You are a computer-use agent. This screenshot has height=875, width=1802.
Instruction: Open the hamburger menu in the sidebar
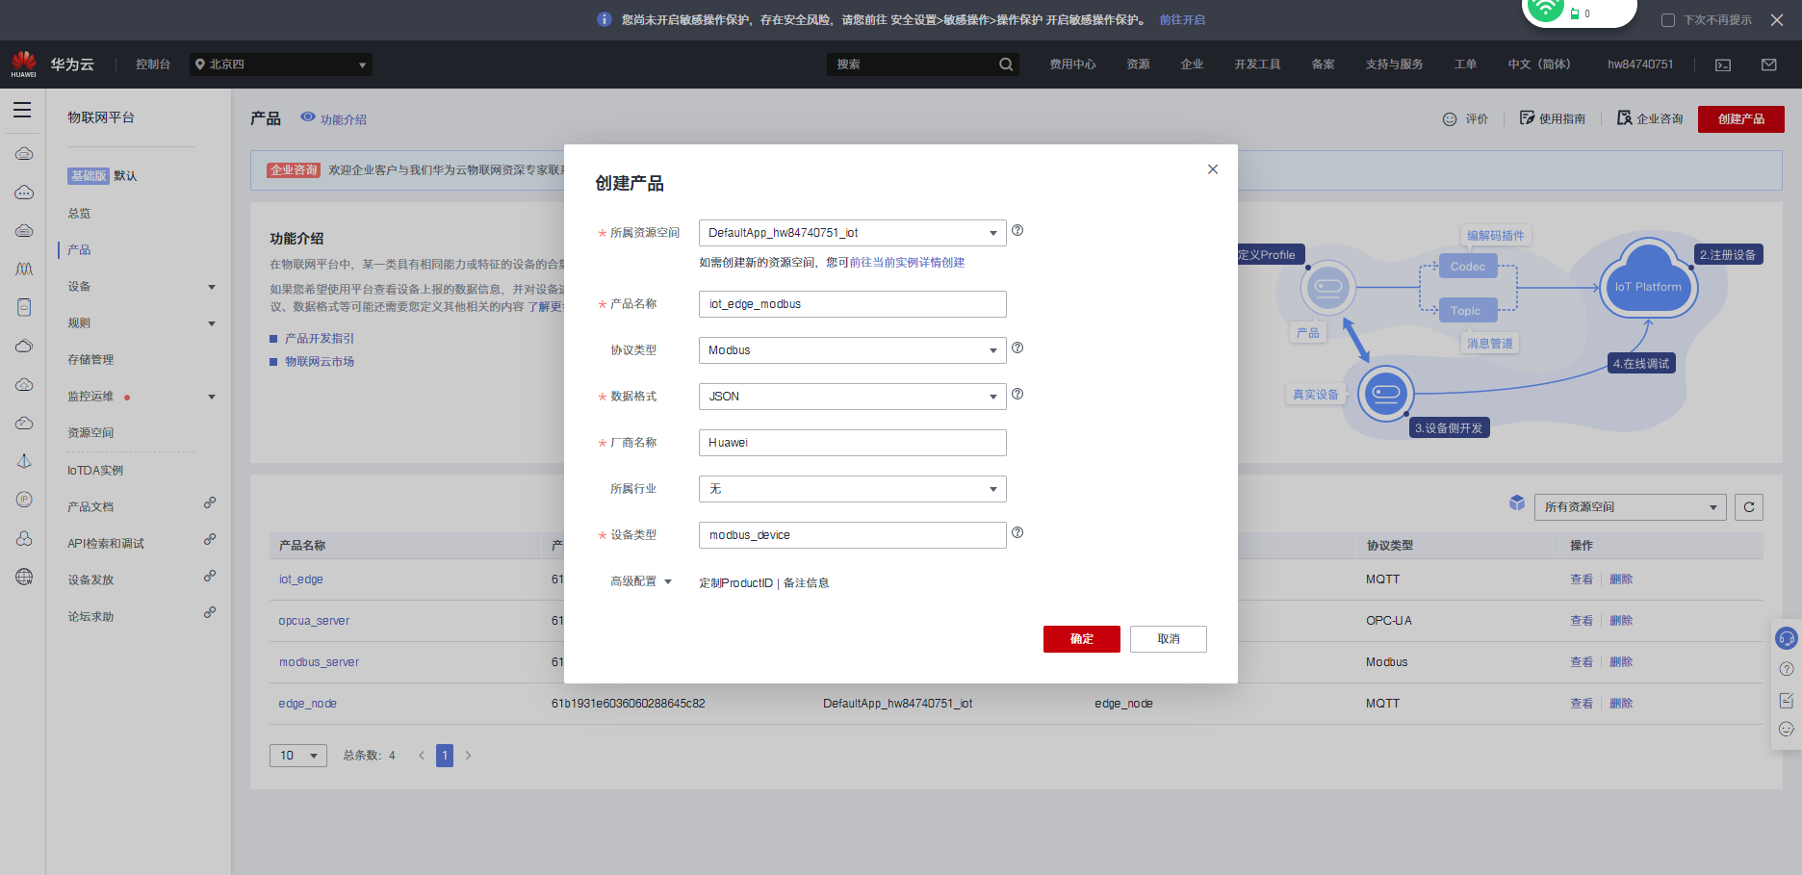pos(22,110)
